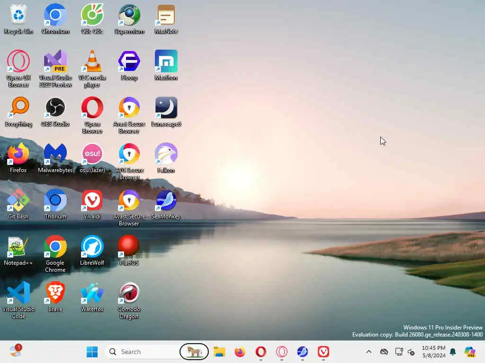
Task: Open the Comodo Dragon shortcut
Action: [x=129, y=300]
